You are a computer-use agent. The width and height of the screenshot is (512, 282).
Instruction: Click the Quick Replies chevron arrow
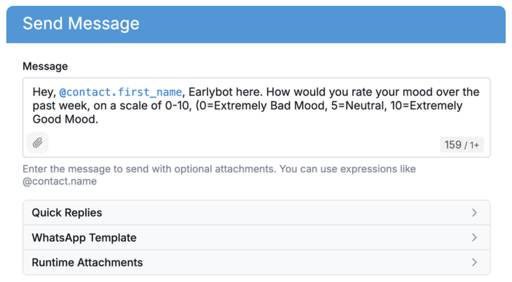[474, 213]
